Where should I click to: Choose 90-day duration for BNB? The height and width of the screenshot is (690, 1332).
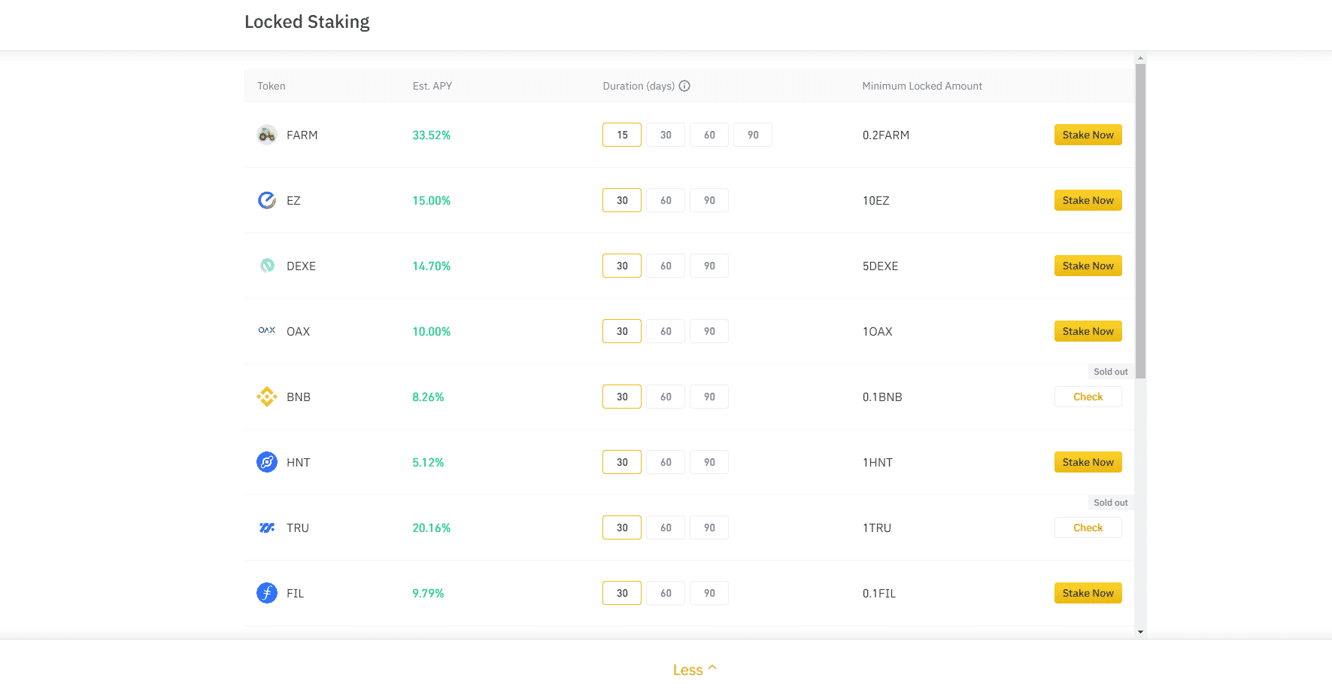click(709, 397)
